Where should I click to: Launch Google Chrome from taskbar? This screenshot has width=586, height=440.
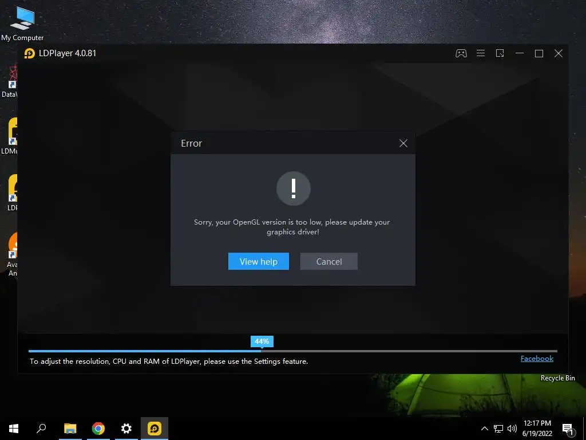pyautogui.click(x=98, y=429)
